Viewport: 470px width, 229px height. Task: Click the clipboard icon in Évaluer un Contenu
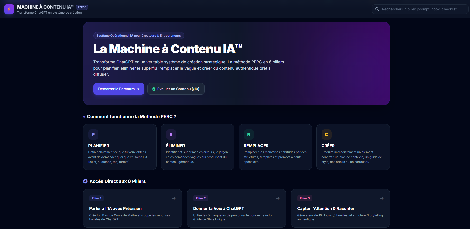[154, 89]
